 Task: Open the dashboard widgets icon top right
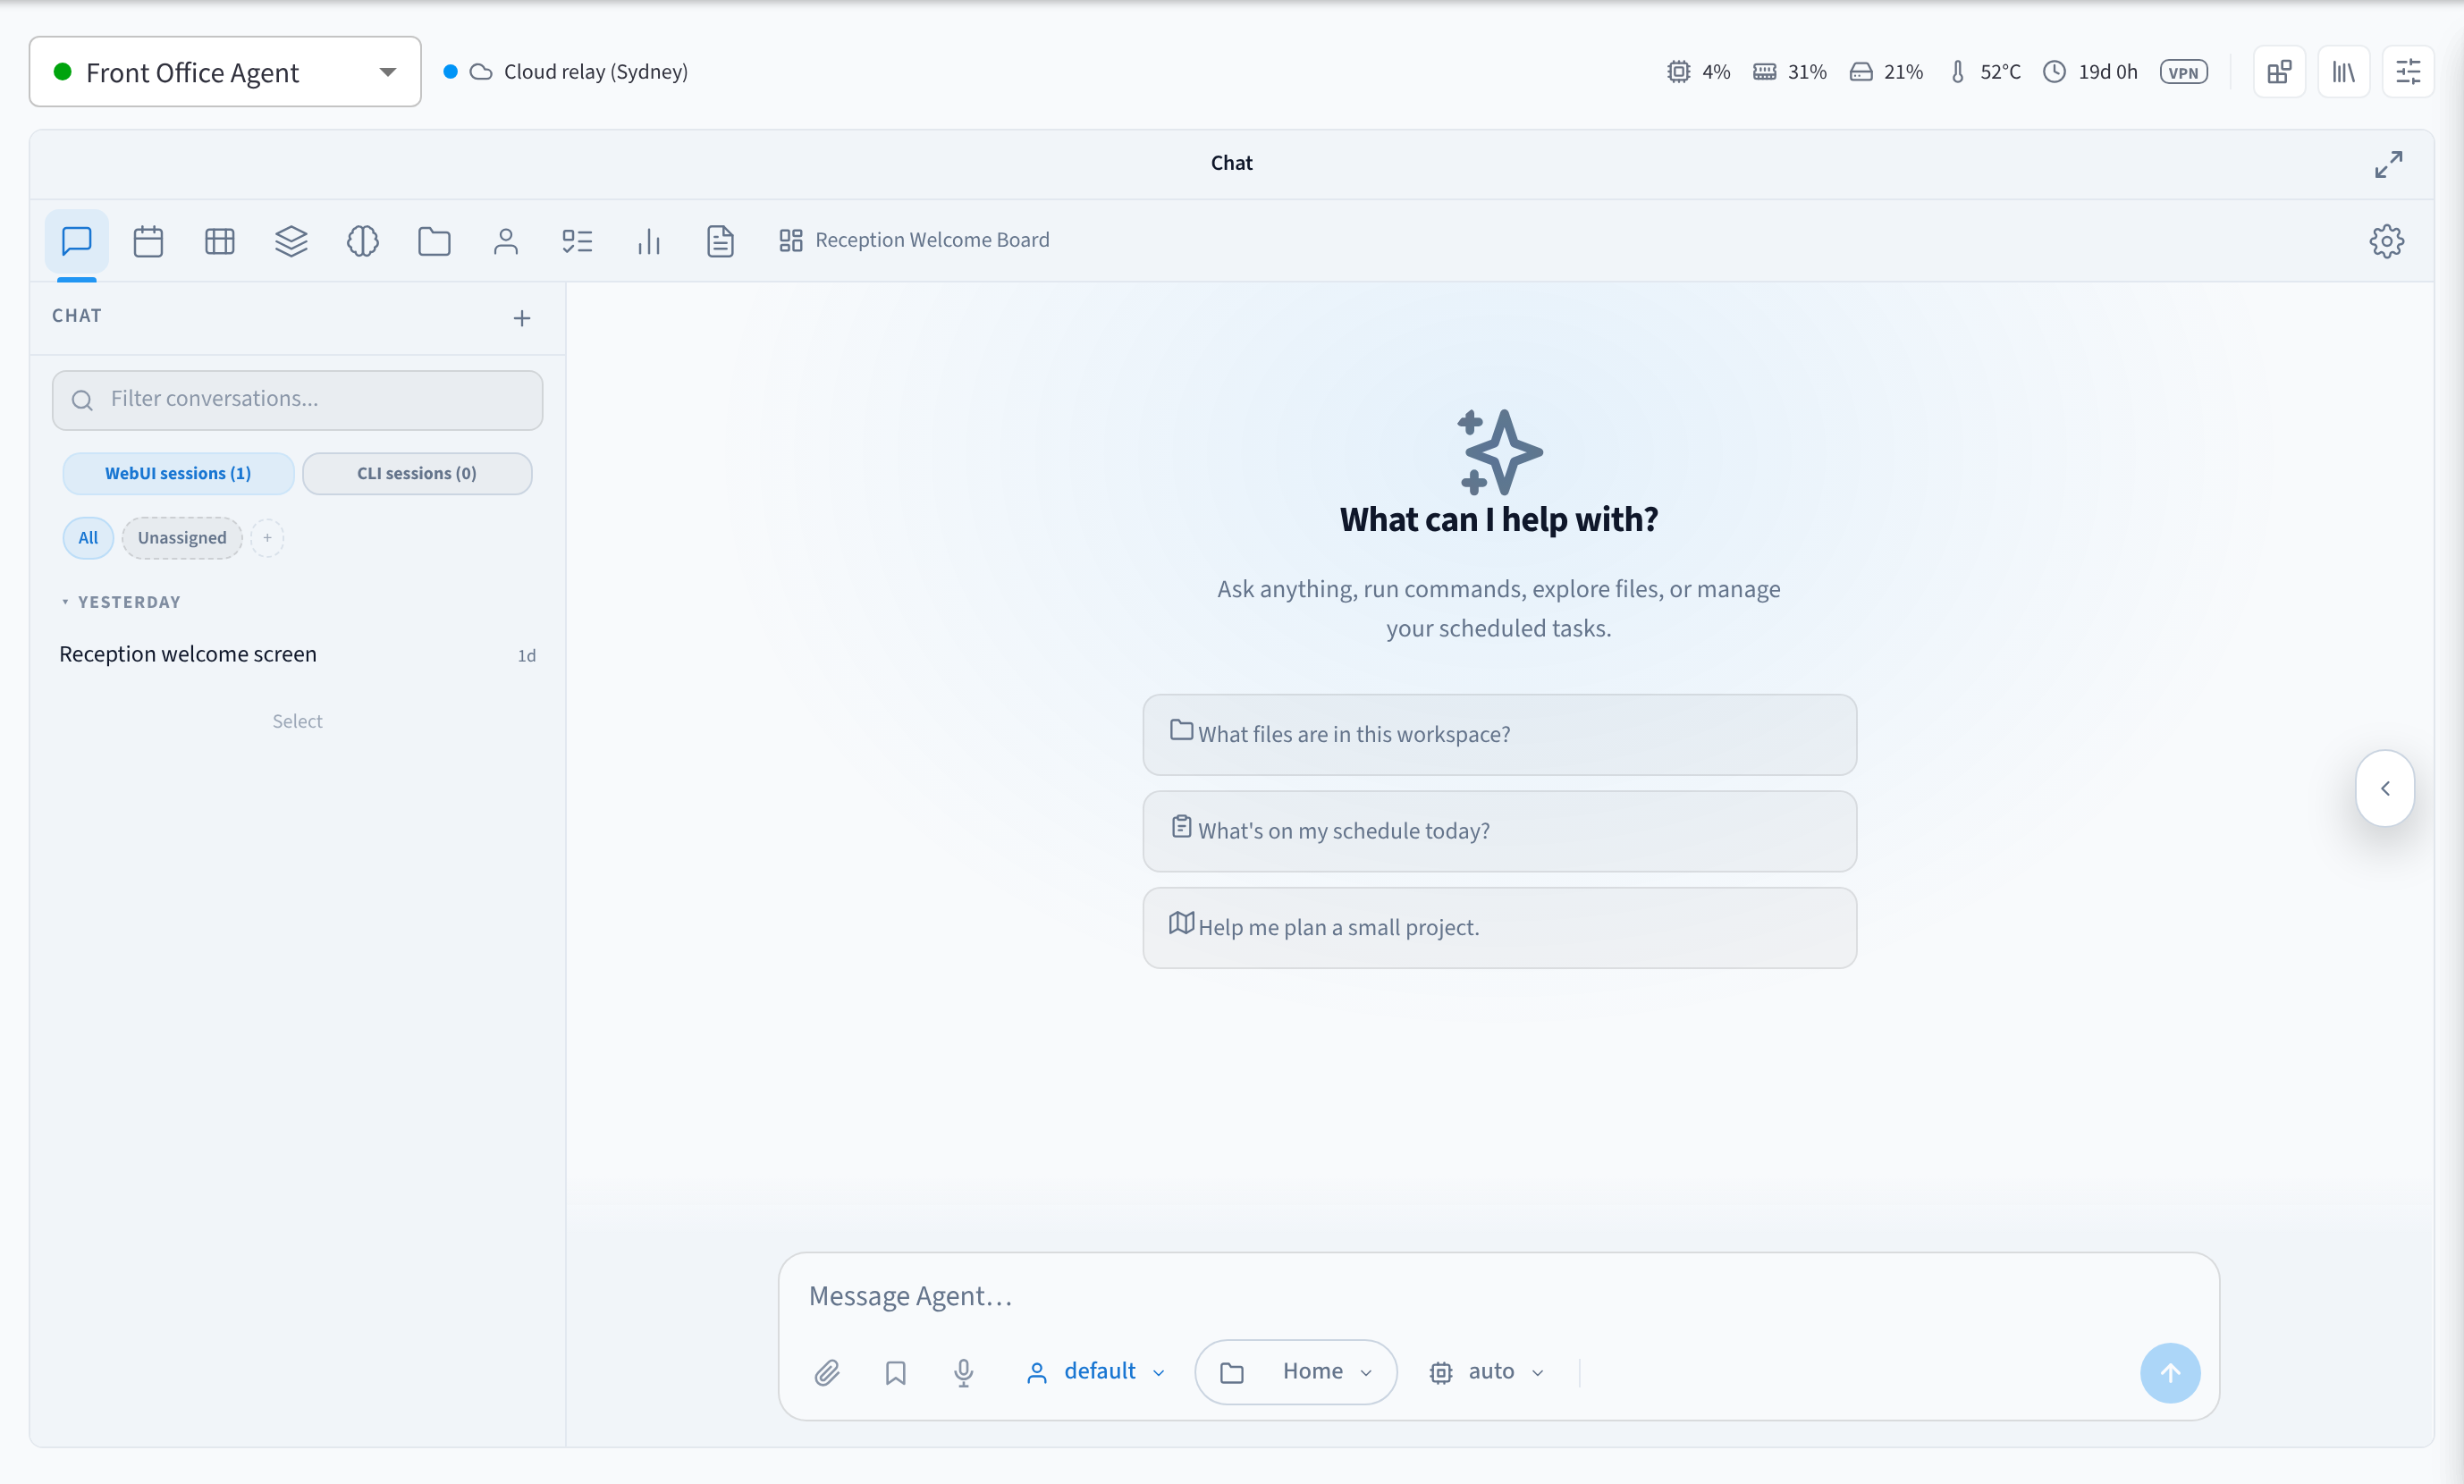(2279, 72)
